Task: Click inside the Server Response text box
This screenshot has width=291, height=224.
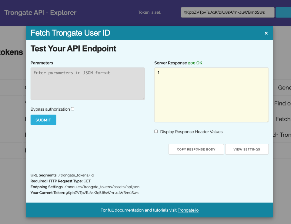Action: (211, 95)
